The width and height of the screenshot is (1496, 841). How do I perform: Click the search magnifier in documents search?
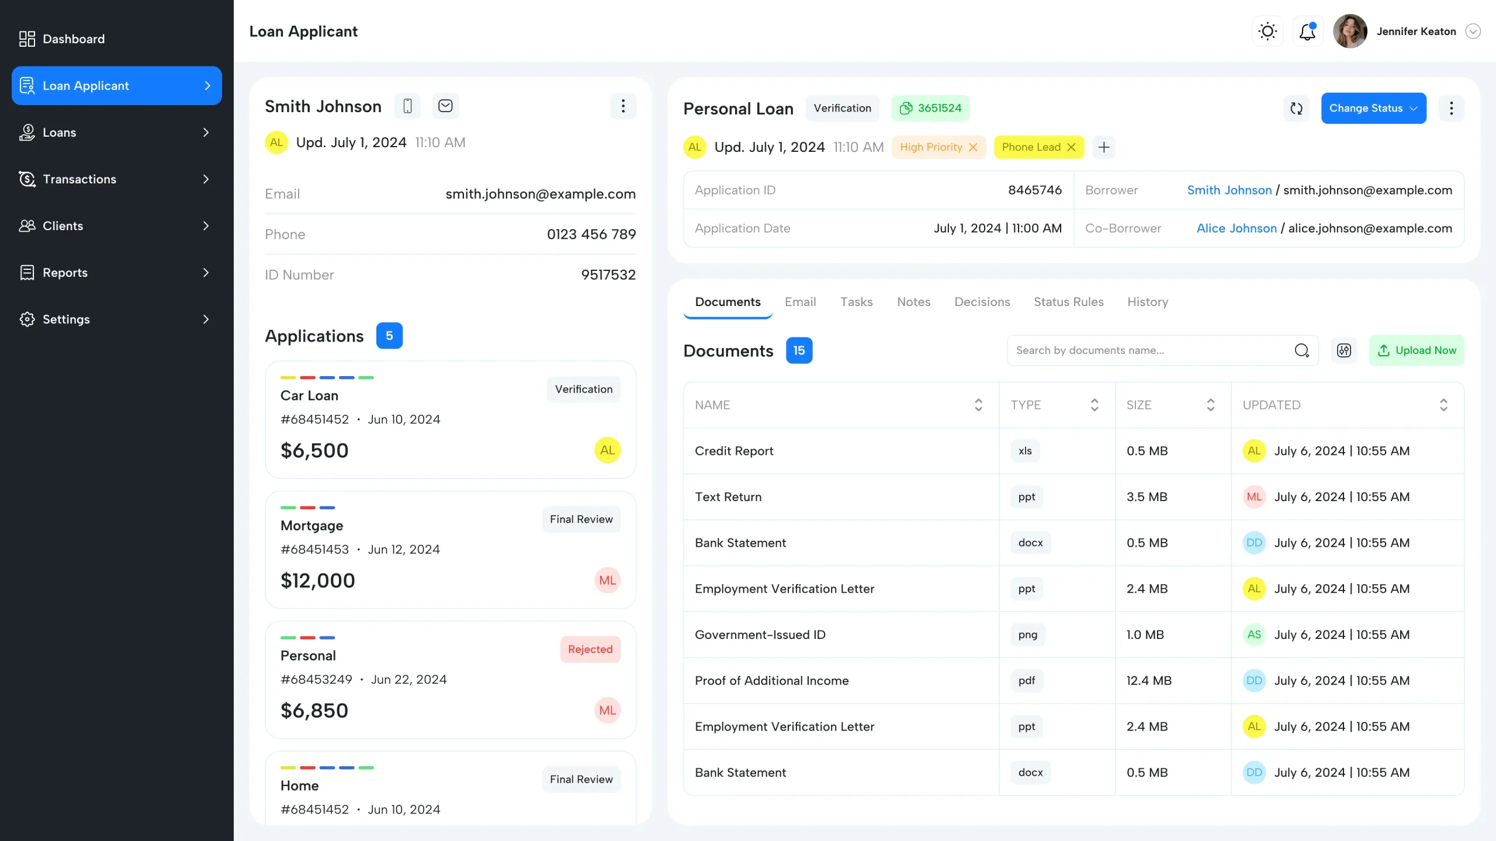(1301, 350)
